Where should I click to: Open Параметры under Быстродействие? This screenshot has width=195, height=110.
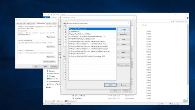[x=51, y=37]
